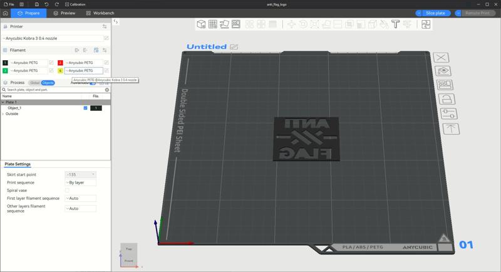Switch to the Prepare tab
The height and width of the screenshot is (272, 501).
29,13
